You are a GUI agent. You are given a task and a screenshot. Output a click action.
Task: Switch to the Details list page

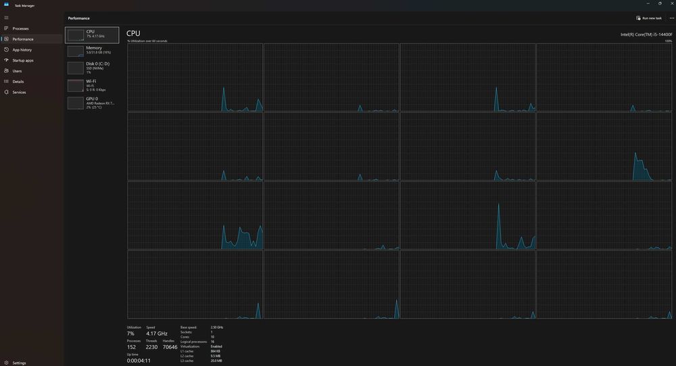[x=32, y=82]
